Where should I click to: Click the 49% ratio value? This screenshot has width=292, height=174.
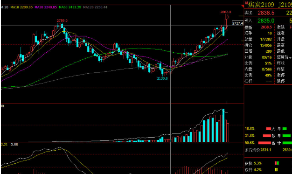point(268,75)
